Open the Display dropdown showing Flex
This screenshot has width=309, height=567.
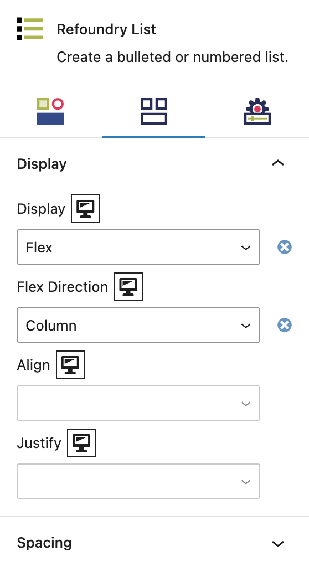click(x=138, y=247)
